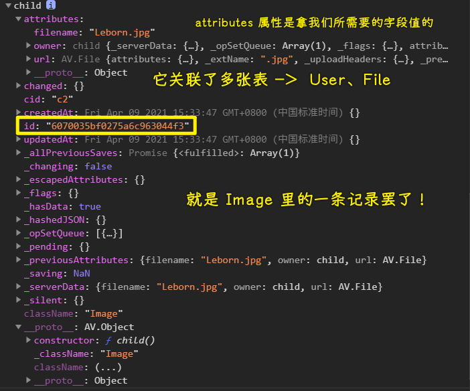Expand the _escapedAttributes object
The height and width of the screenshot is (391, 470).
coord(19,179)
